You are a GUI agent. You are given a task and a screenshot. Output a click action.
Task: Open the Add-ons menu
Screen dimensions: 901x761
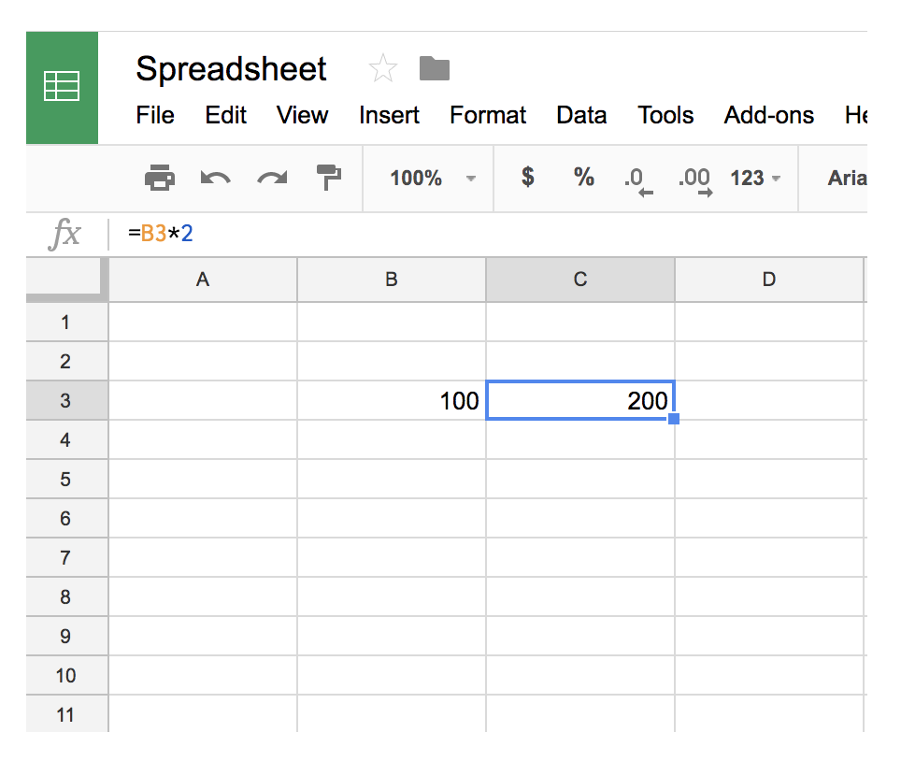point(768,115)
